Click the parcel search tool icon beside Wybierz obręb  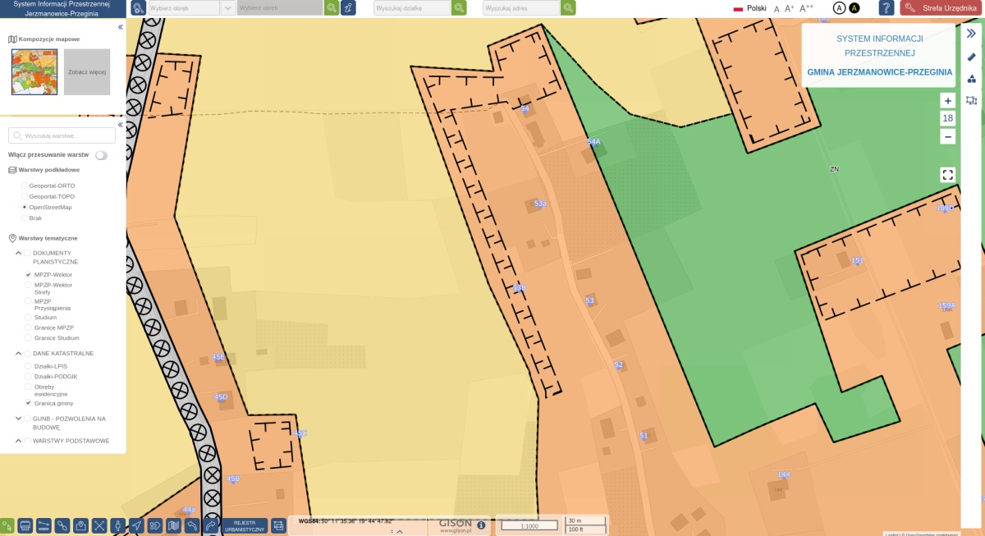(138, 7)
